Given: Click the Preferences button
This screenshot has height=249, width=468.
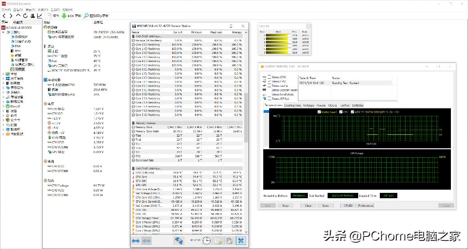Looking at the screenshot, I should click(365, 205).
